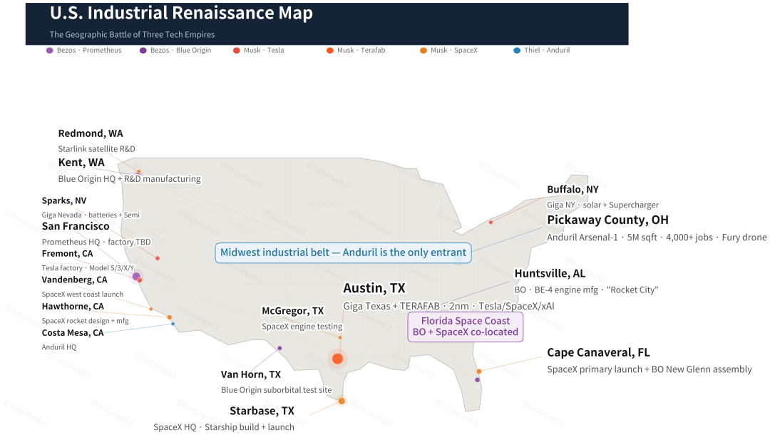Select the Sparks, Nevada red marker
The image size is (770, 435).
coord(158,258)
